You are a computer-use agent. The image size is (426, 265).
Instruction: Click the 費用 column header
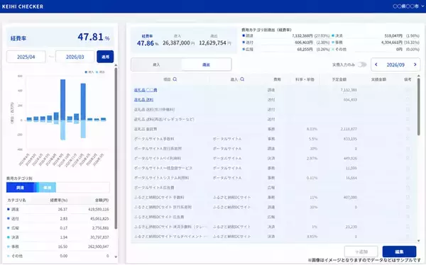click(x=277, y=79)
